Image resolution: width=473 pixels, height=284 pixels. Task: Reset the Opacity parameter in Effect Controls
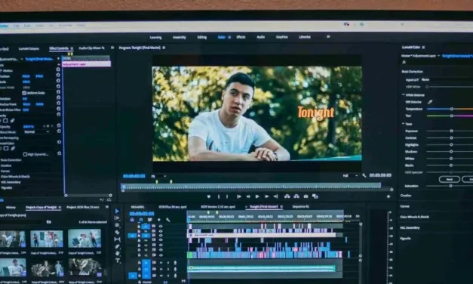click(59, 125)
